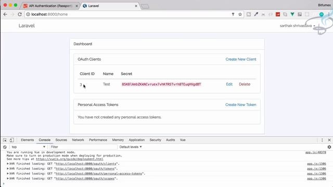Open the red extension icon in toolbar
This screenshot has height=187, width=333.
click(x=278, y=14)
